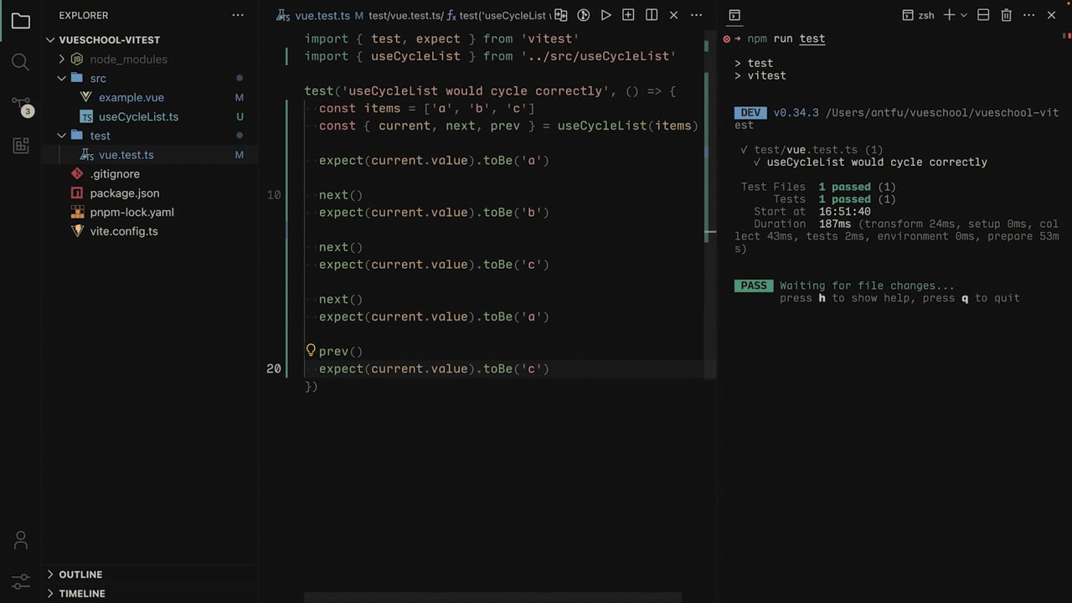This screenshot has height=603, width=1072.
Task: Open the .gitignore file
Action: click(115, 173)
